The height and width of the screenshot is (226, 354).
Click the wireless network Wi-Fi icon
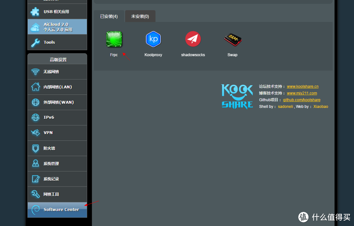point(35,72)
